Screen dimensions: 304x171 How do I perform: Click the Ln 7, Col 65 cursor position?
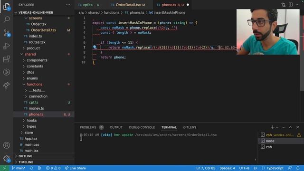click(206, 168)
